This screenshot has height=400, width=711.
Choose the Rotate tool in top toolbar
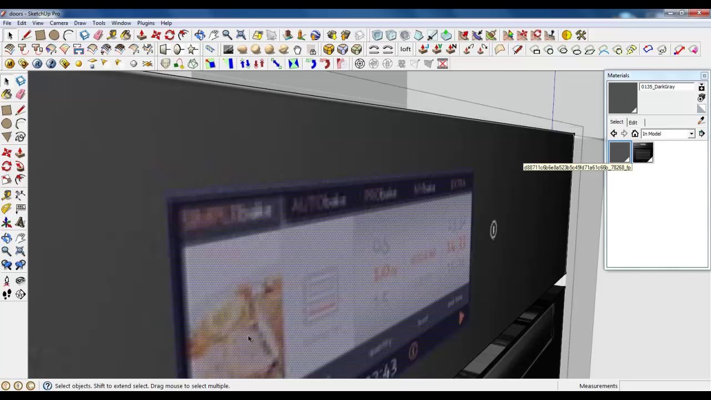(169, 36)
